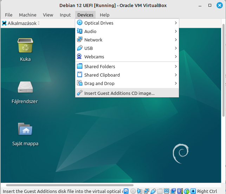Open the View menu in menu bar

coord(48,15)
